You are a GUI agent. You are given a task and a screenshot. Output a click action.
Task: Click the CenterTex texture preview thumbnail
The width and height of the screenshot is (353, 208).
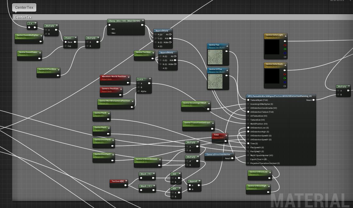215,57
